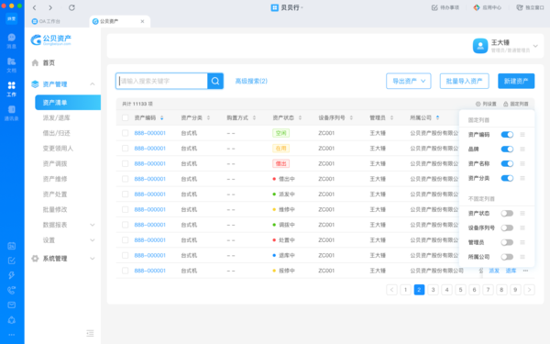The height and width of the screenshot is (344, 550).
Task: Open the 导出资产 dropdown
Action: [409, 81]
